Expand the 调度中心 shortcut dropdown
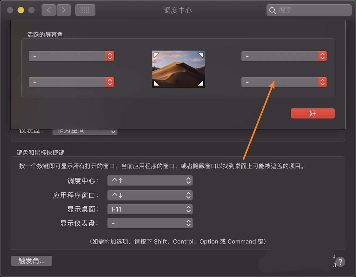Screen dimensions: 356x277 (150, 181)
